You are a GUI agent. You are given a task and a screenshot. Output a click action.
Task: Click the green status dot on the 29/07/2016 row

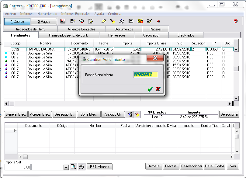[6, 61]
